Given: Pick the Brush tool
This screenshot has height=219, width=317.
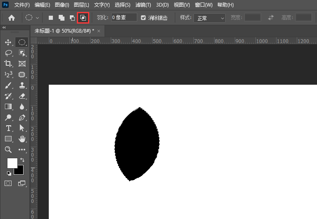Looking at the screenshot, I should (8, 85).
